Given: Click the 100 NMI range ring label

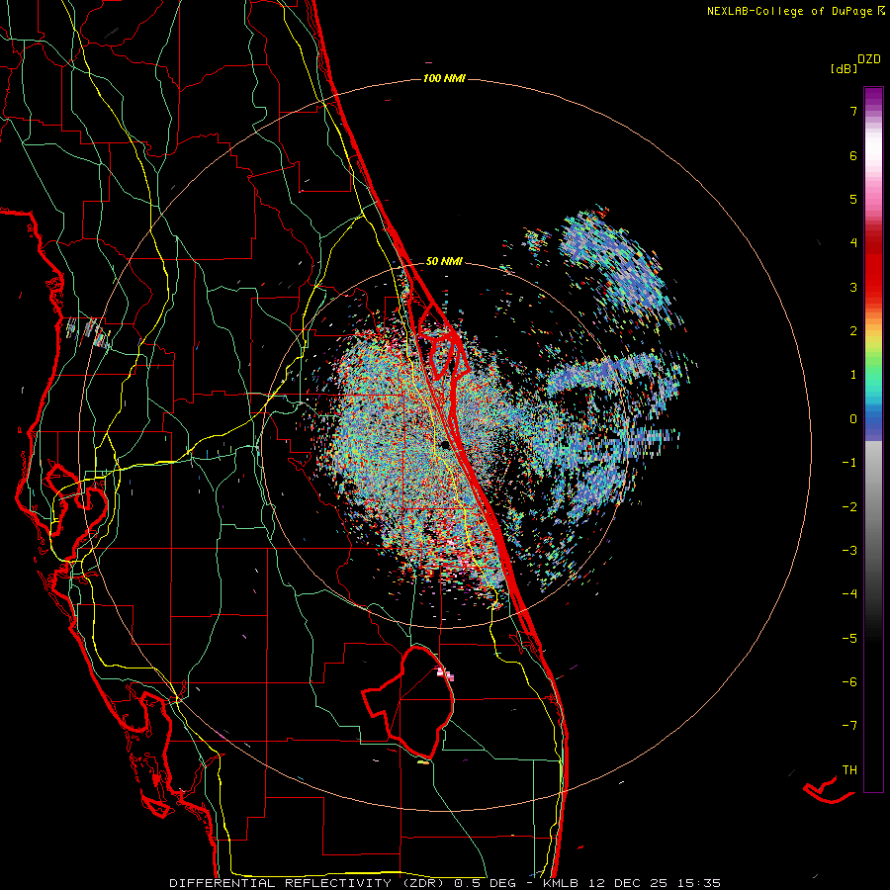Looking at the screenshot, I should [x=444, y=78].
